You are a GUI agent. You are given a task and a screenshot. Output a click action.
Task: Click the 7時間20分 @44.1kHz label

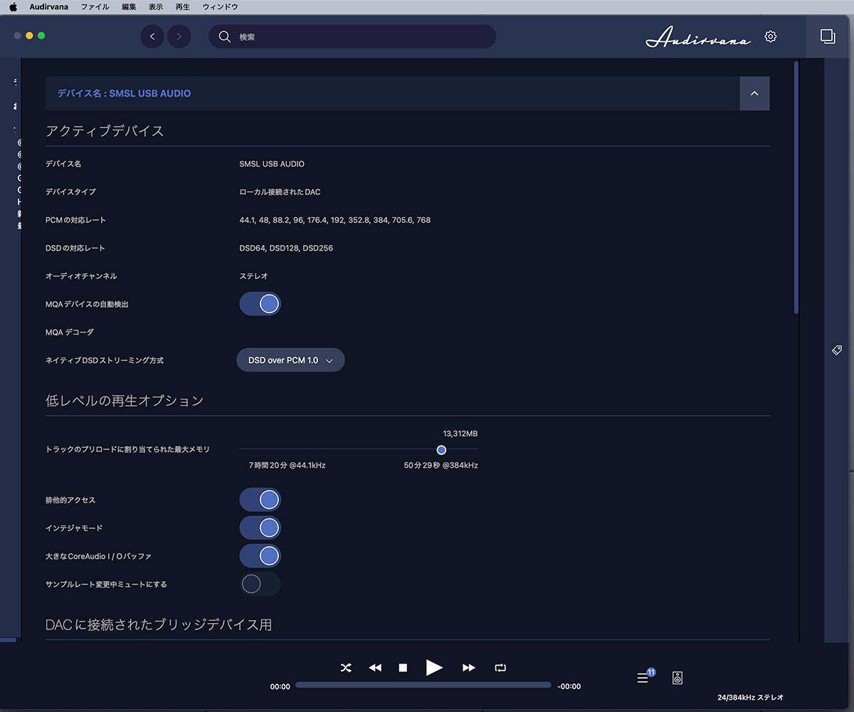[288, 465]
